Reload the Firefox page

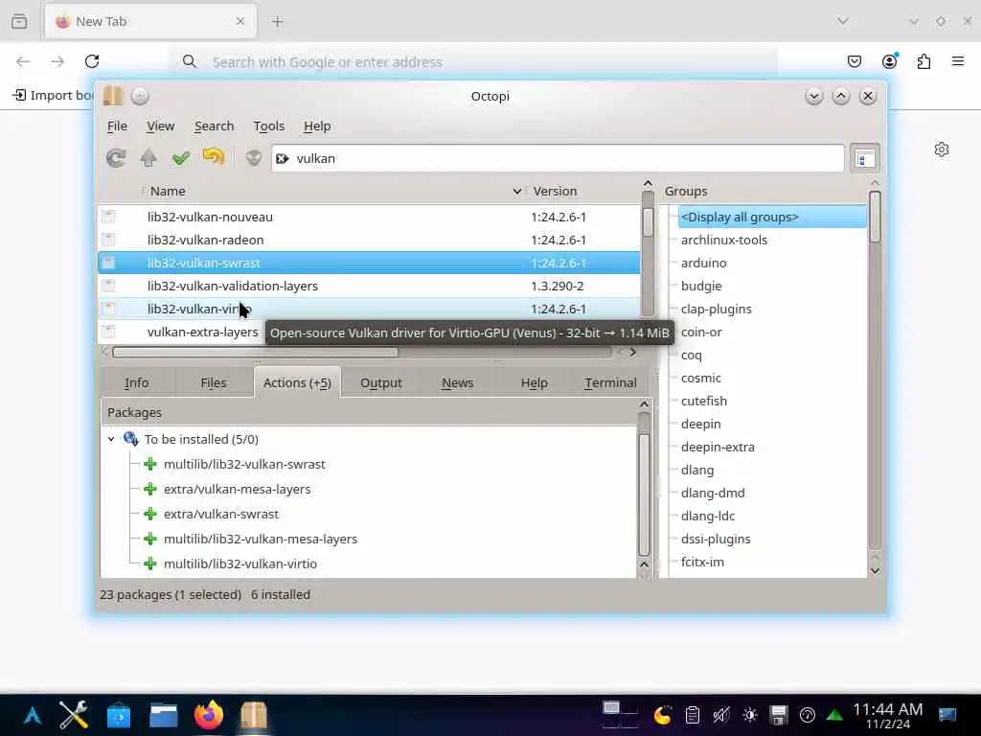[x=92, y=61]
